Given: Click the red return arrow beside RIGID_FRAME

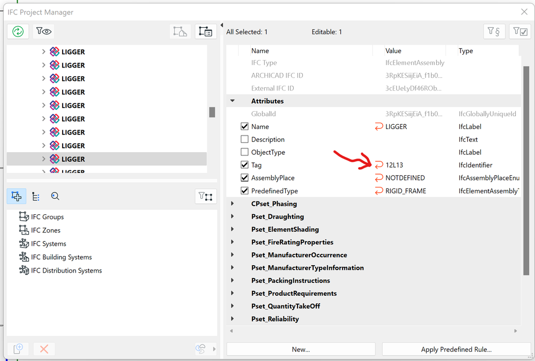Looking at the screenshot, I should click(378, 191).
